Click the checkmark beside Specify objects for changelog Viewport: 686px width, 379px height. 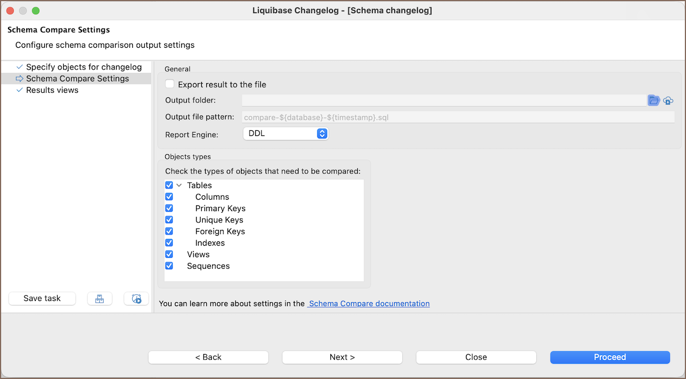pos(19,67)
